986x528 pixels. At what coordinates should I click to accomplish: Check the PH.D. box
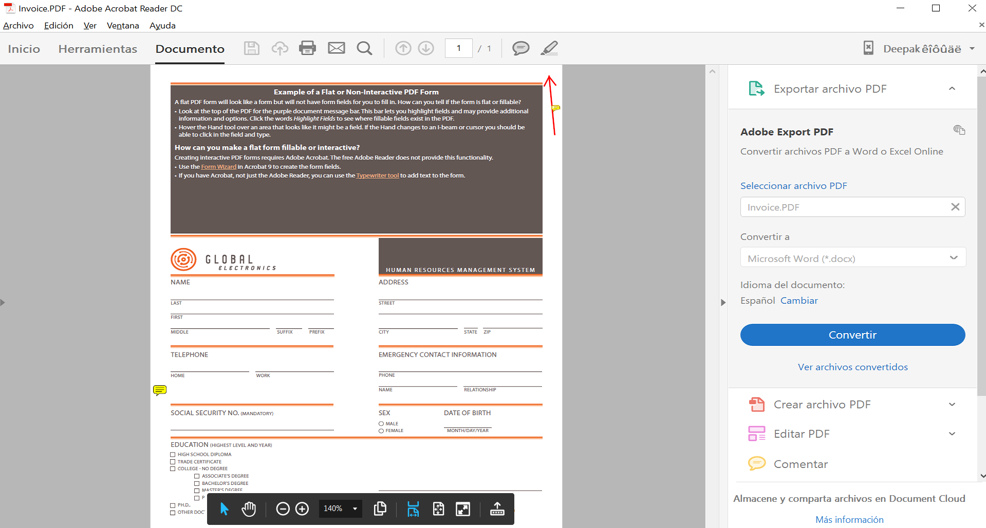point(173,505)
